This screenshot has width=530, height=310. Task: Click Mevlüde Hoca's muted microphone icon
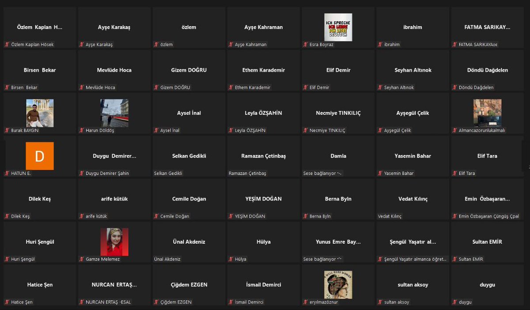pos(82,88)
